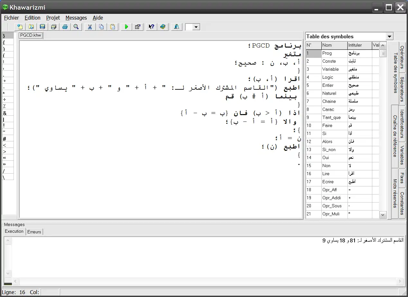Select the Tant_que row in symbol table
The height and width of the screenshot is (297, 408).
343,118
